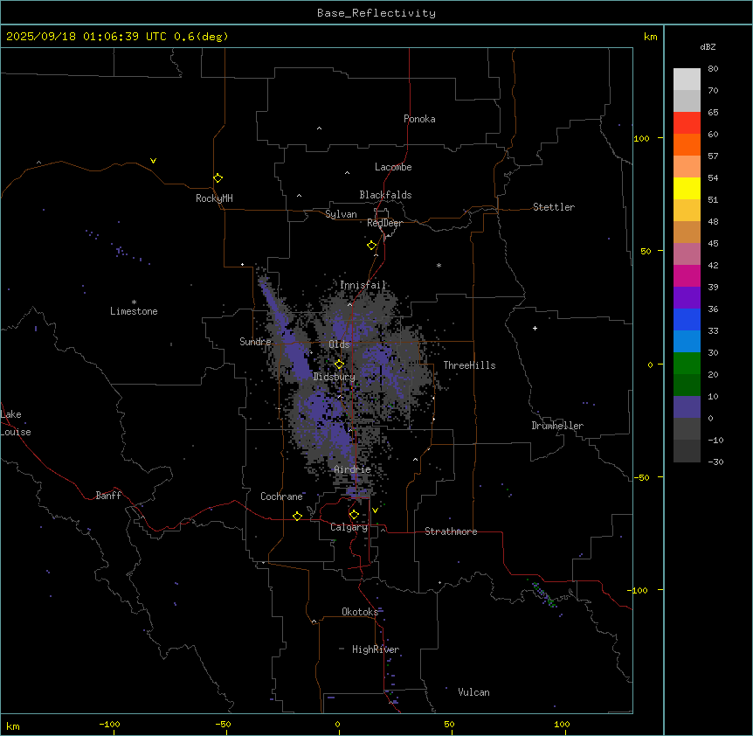Click the Base_Reflectivity title bar
The width and height of the screenshot is (753, 736).
[x=376, y=12]
